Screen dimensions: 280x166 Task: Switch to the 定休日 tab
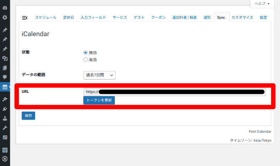click(68, 17)
